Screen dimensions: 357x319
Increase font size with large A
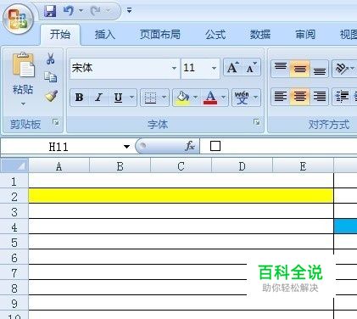pyautogui.click(x=232, y=68)
